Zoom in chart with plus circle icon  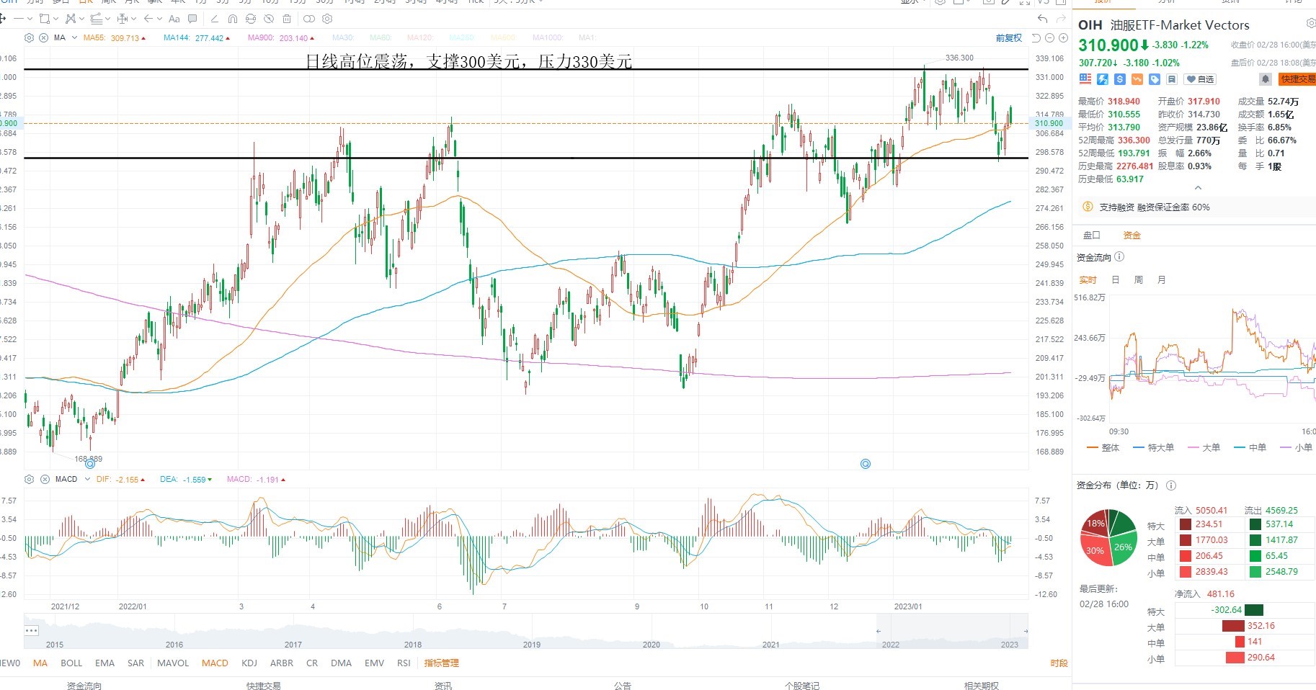coord(1063,38)
